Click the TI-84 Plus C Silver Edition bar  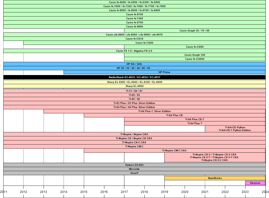pos(155,111)
